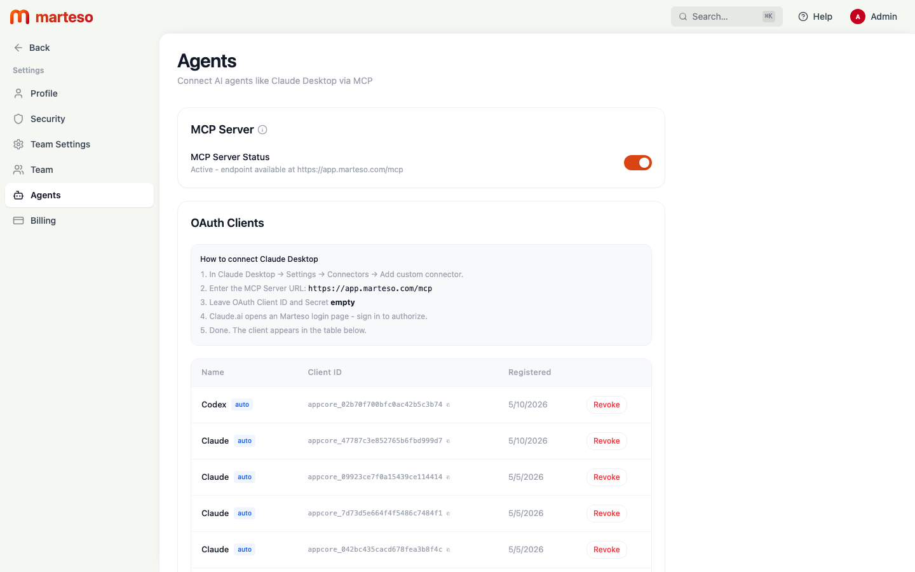The image size is (915, 572).
Task: Copy the client ID ending 999d7
Action: tap(448, 441)
